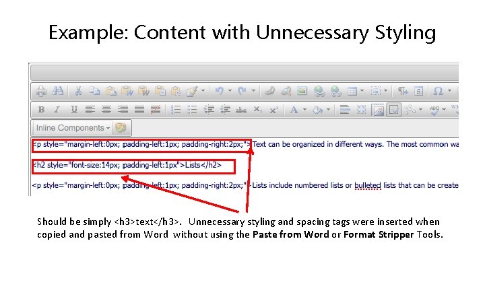485x303 pixels.
Task: Open the Flash Manager icon
Action: tap(269, 91)
